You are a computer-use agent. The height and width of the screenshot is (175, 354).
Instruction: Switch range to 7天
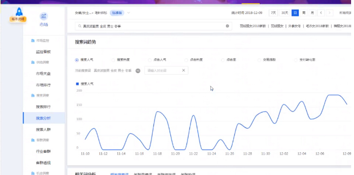tap(273, 13)
